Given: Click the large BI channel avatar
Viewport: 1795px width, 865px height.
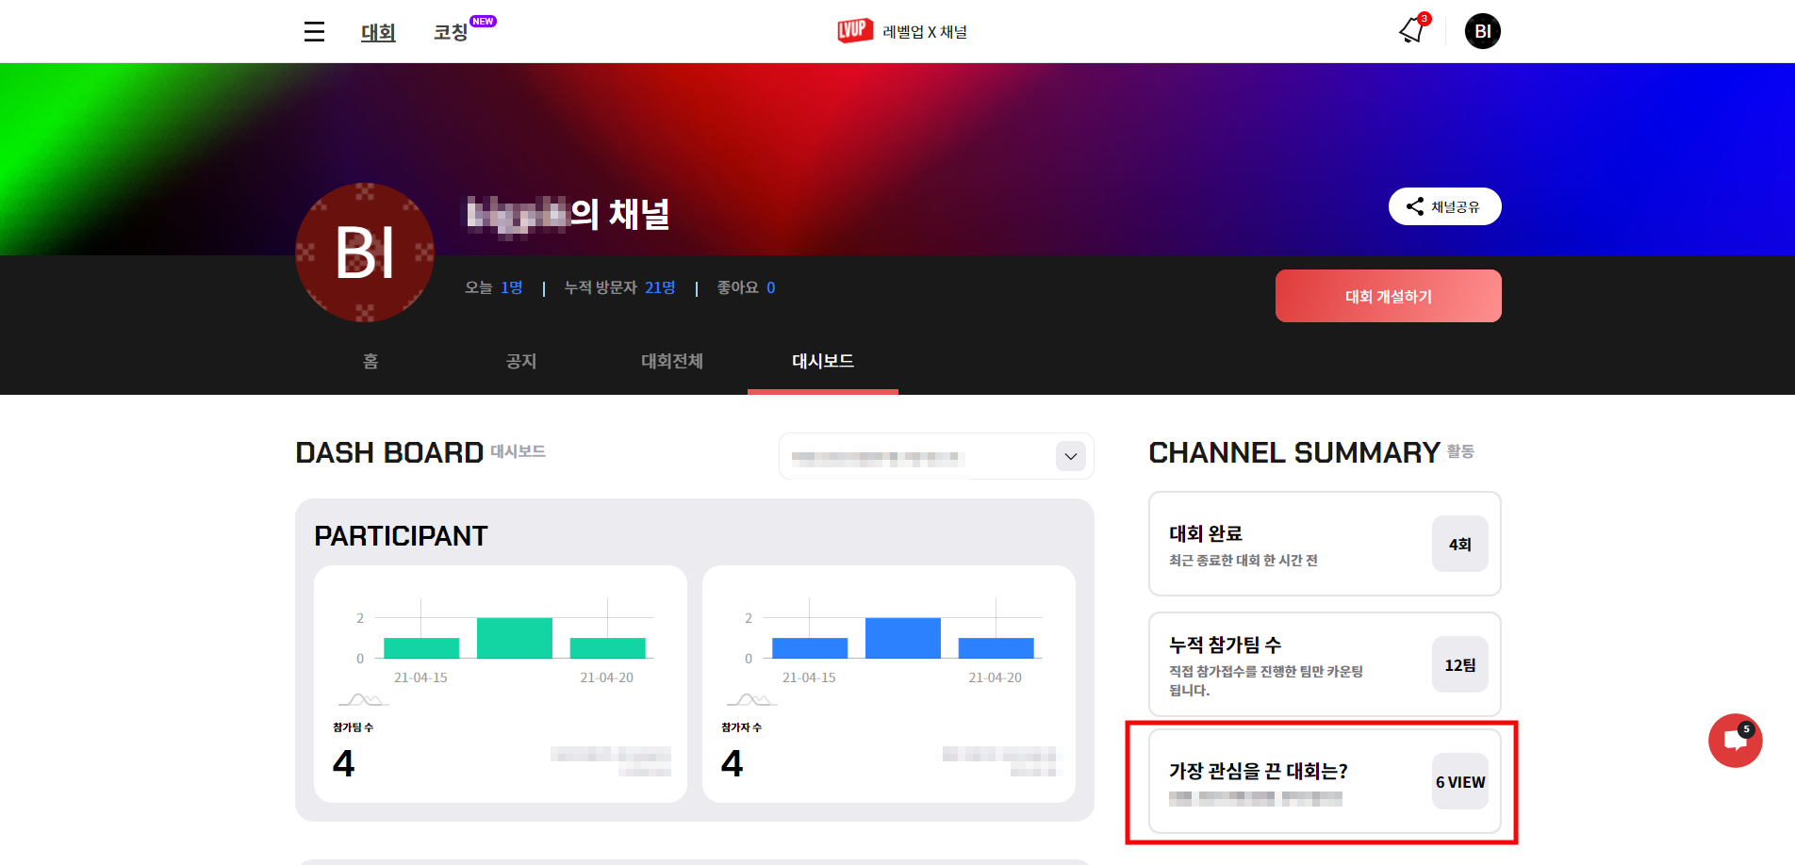Looking at the screenshot, I should click(x=365, y=253).
